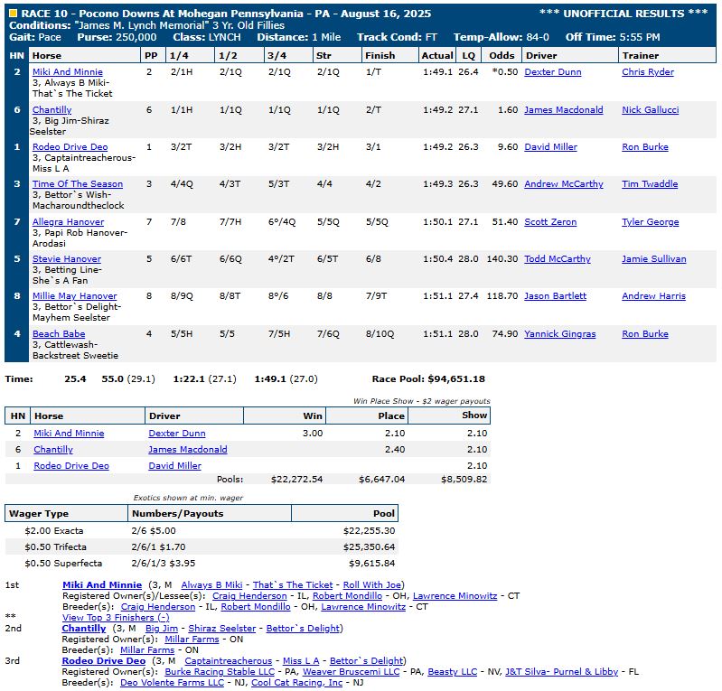Open the Allegra Hanover horse page
This screenshot has width=722, height=691.
(68, 222)
